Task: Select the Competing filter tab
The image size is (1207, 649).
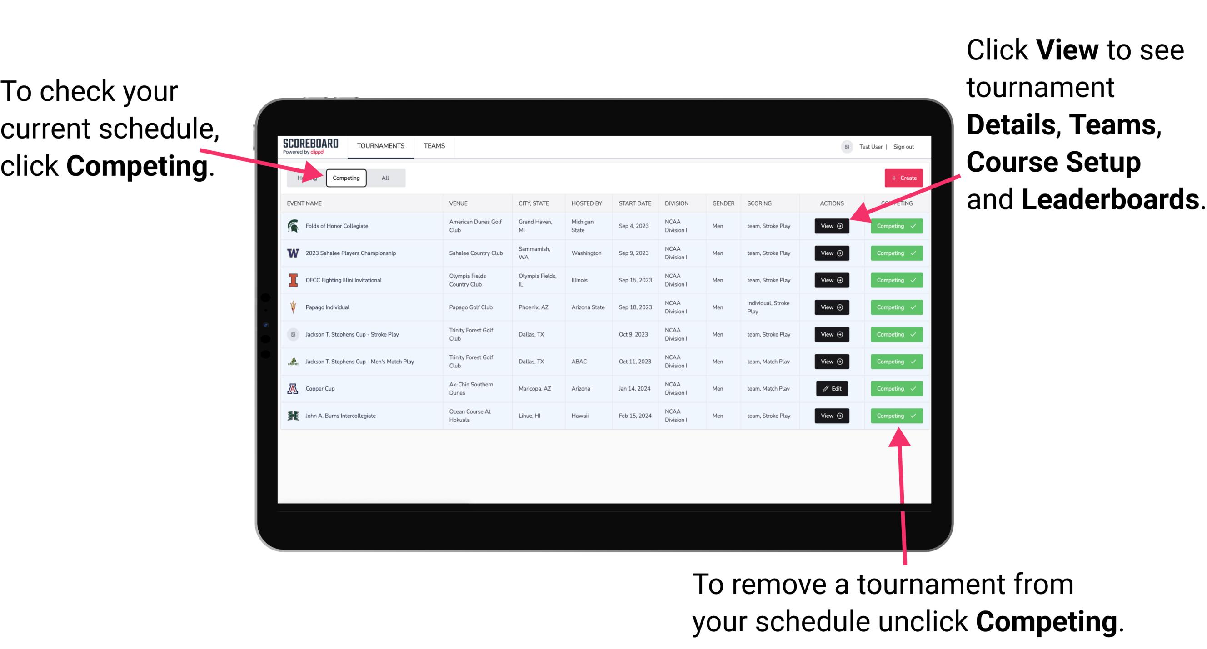Action: point(345,178)
